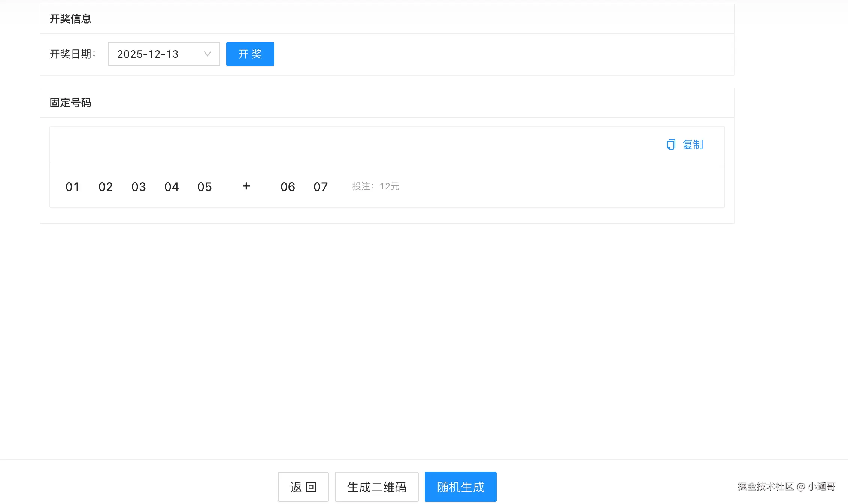The image size is (848, 504).
Task: Select number 03 in fixed numbers
Action: click(x=139, y=186)
